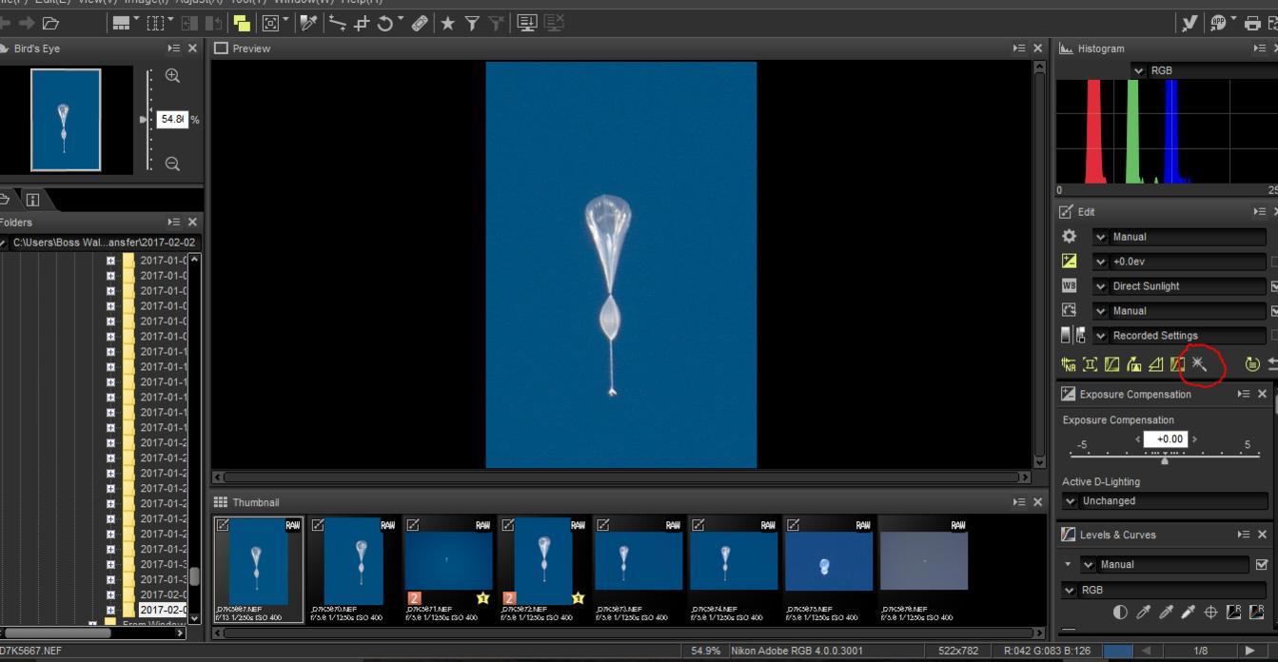Toggle the +0.0ev exposure checkbox
The height and width of the screenshot is (662, 1278).
coord(1274,262)
